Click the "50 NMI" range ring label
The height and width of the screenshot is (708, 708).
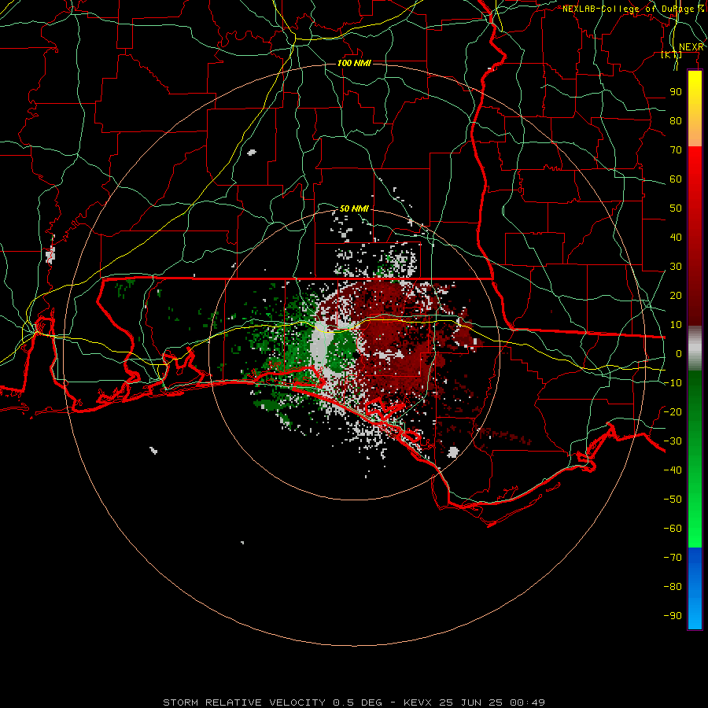point(354,208)
